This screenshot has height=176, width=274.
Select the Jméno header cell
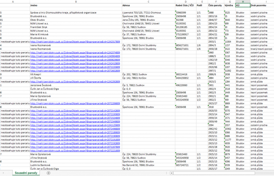[x=76, y=5]
